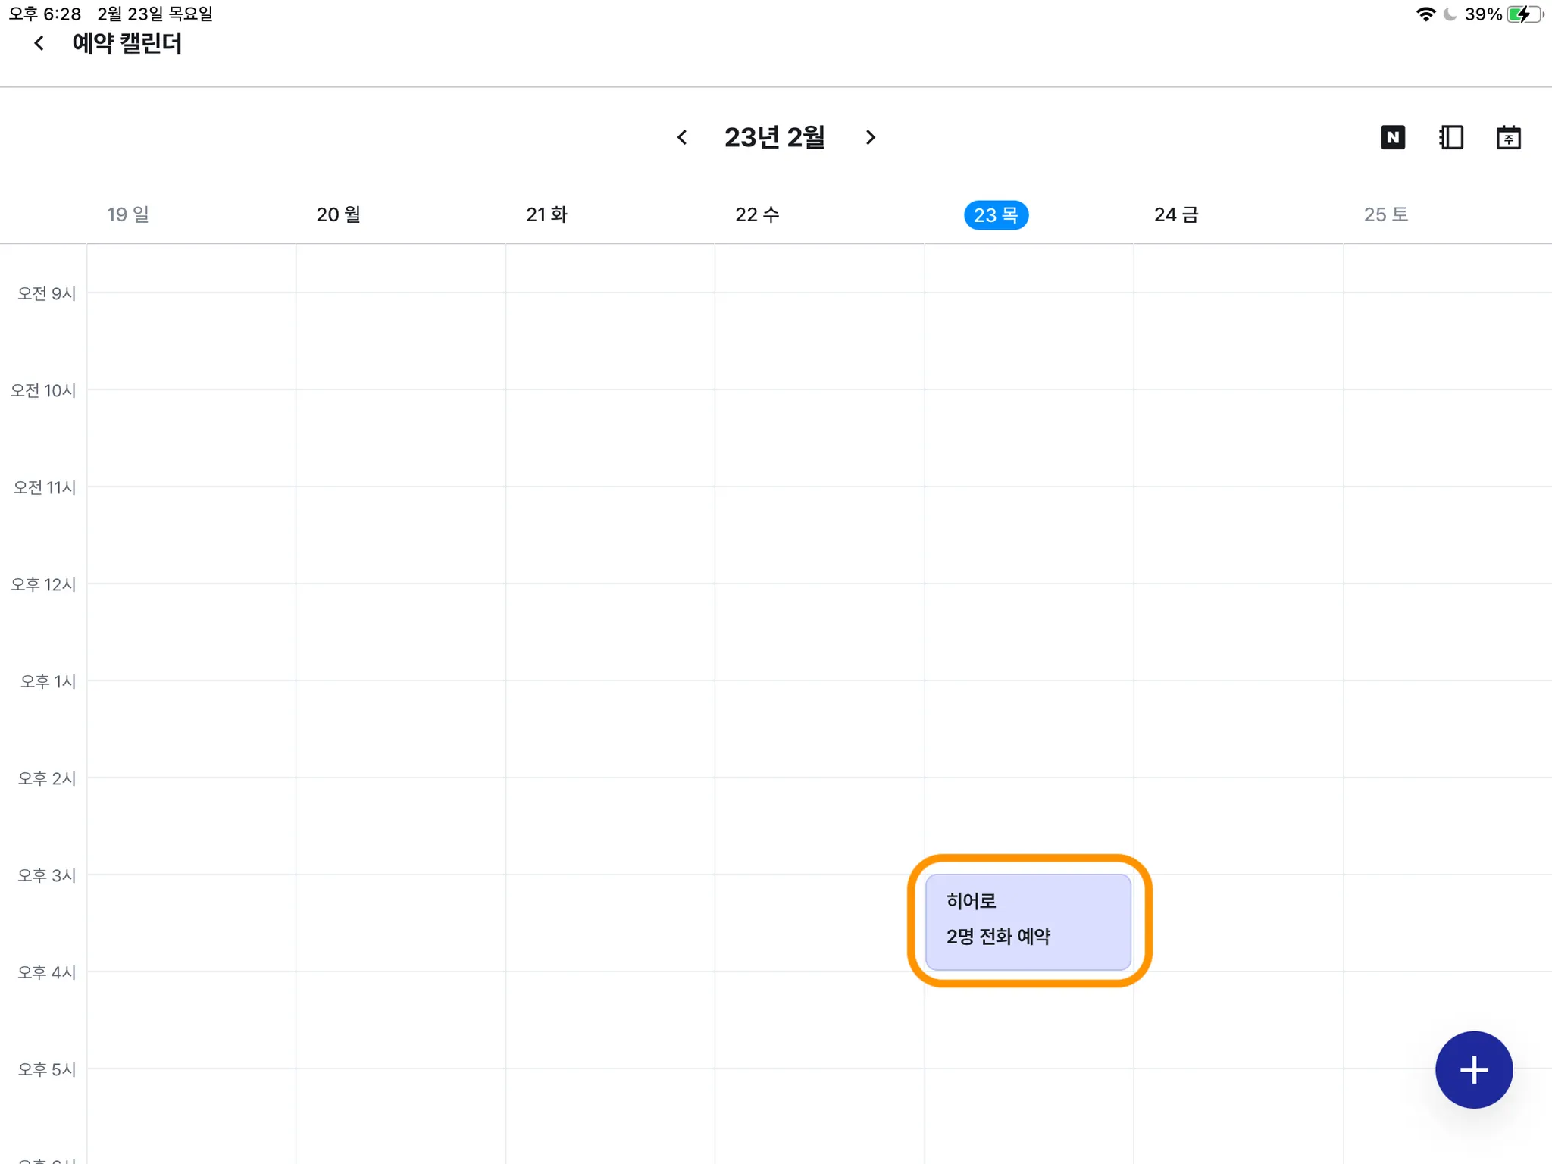Select 19 일 Sunday column header

click(127, 214)
